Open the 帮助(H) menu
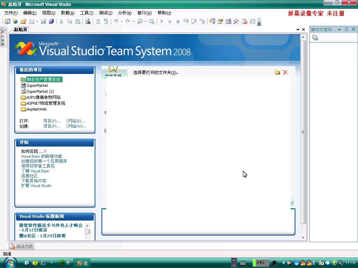The width and height of the screenshot is (358, 268). pyautogui.click(x=164, y=13)
